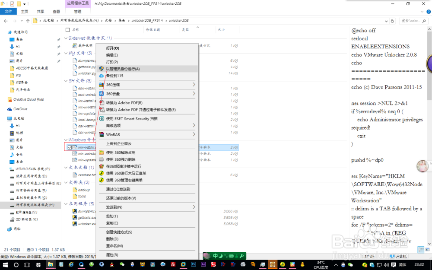This screenshot has height=270, width=432.
Task: Refresh the current folder view
Action: [x=392, y=21]
